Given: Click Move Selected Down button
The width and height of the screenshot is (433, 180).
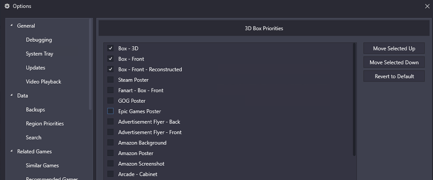Looking at the screenshot, I should 394,62.
